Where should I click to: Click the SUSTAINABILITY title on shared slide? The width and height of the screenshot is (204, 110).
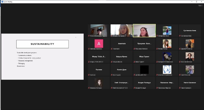pyautogui.click(x=42, y=44)
